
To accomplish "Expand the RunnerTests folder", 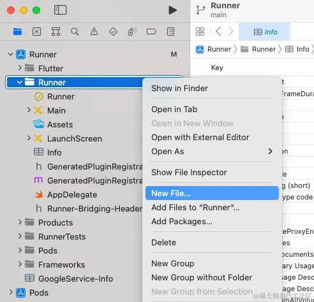I will 20,236.
